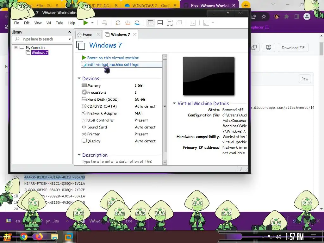Select My Computer in the library
Screen dimensions: 324x243
[x=35, y=47]
